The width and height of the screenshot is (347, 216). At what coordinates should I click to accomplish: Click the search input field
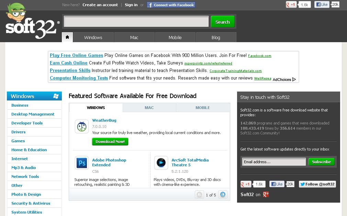coord(136,21)
